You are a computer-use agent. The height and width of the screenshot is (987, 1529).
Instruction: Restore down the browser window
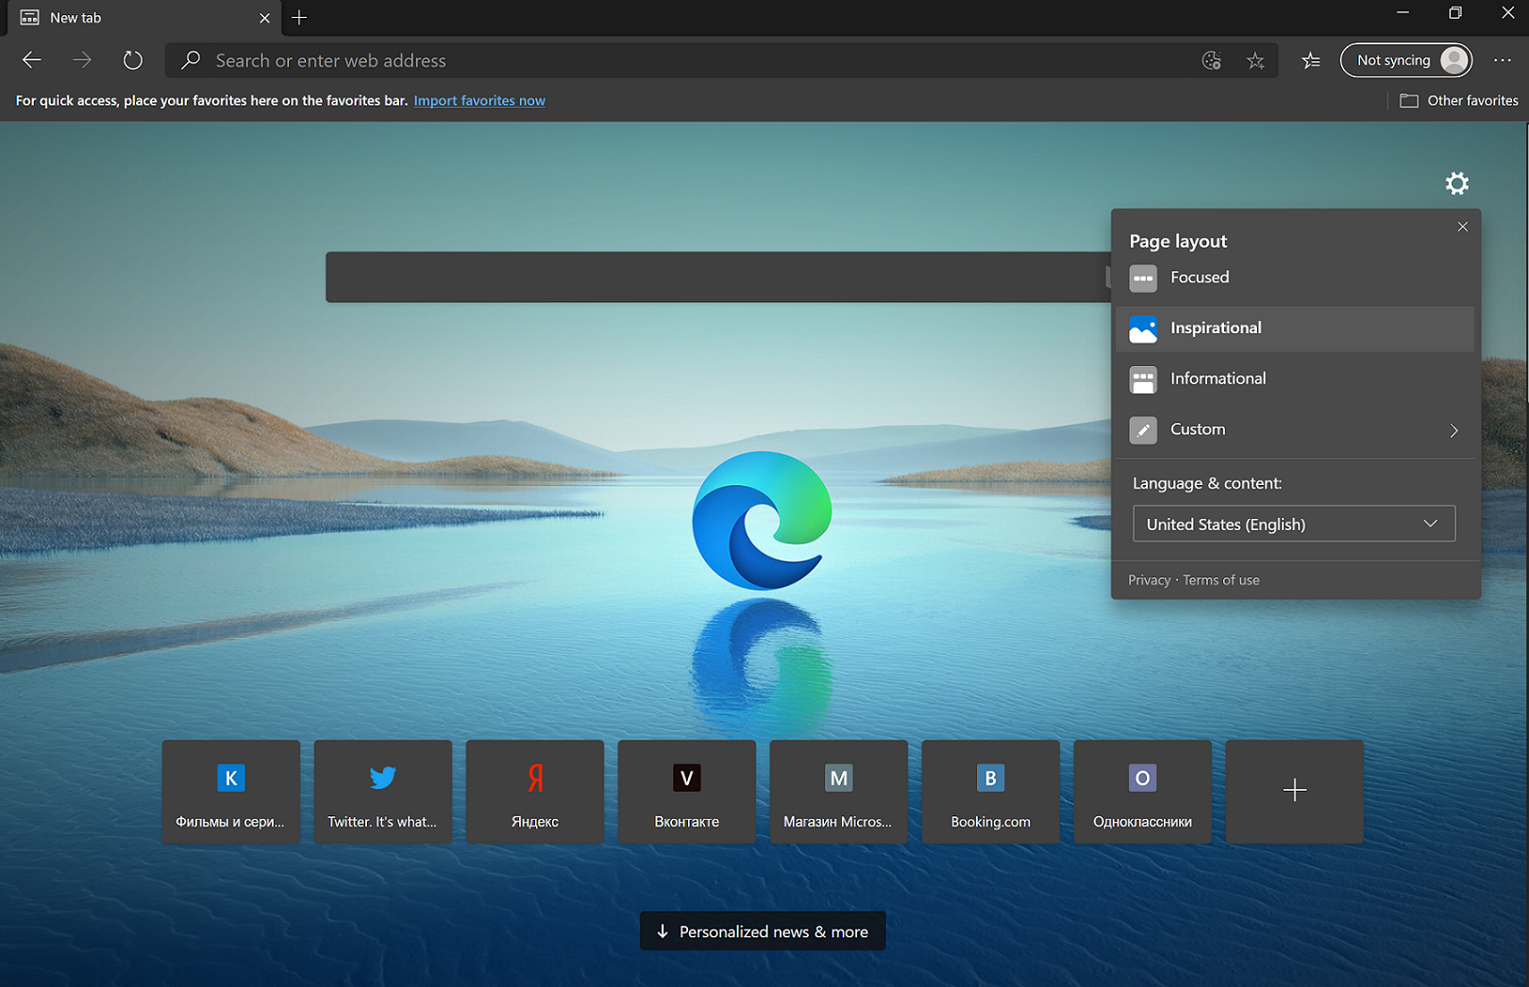click(1455, 13)
